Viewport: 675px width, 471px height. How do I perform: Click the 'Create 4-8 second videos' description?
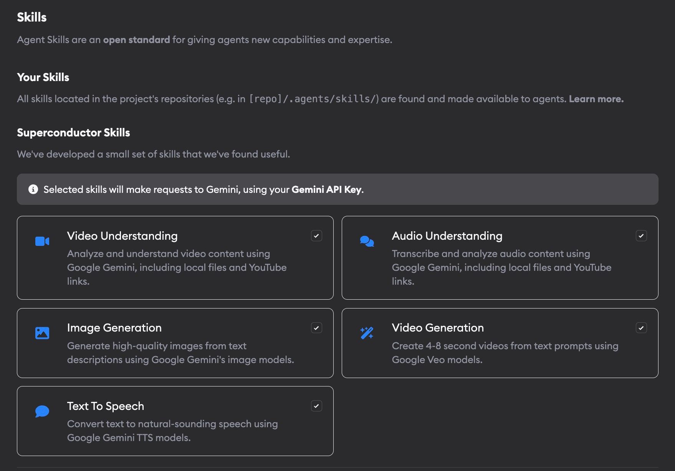505,353
